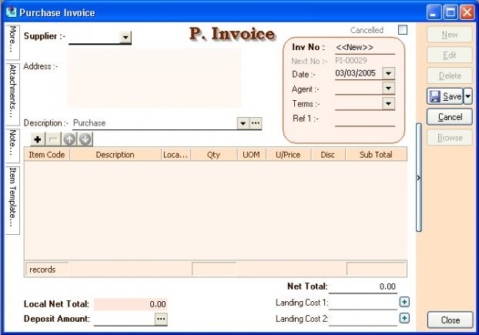Viewport: 479px width, 335px height.
Task: Open the Date dropdown calendar
Action: [388, 74]
